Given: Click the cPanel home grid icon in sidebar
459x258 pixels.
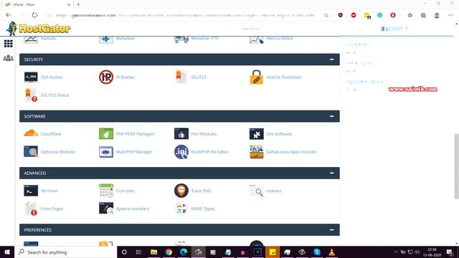Looking at the screenshot, I should point(8,44).
